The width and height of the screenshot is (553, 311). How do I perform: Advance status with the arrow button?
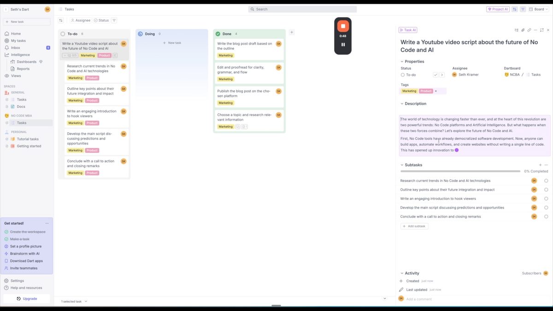[x=441, y=75]
